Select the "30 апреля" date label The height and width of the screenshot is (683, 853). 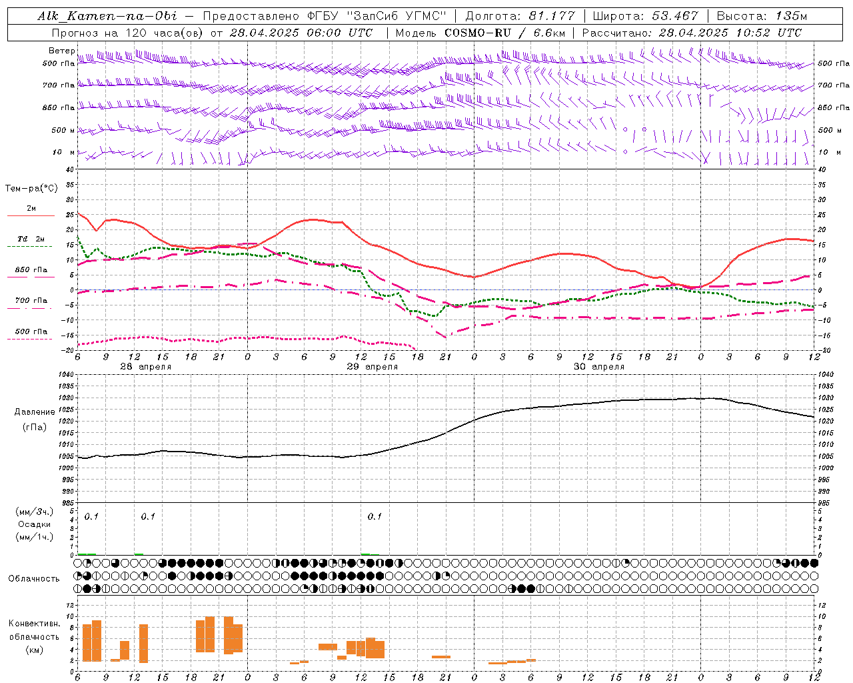599,367
